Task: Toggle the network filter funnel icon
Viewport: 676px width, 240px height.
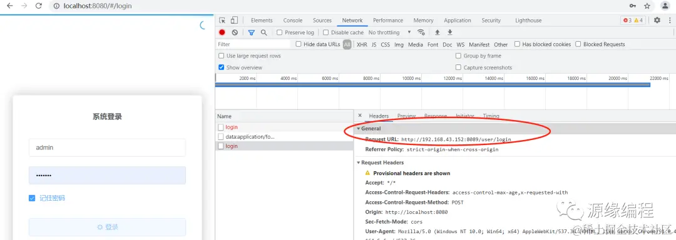Action: (252, 32)
